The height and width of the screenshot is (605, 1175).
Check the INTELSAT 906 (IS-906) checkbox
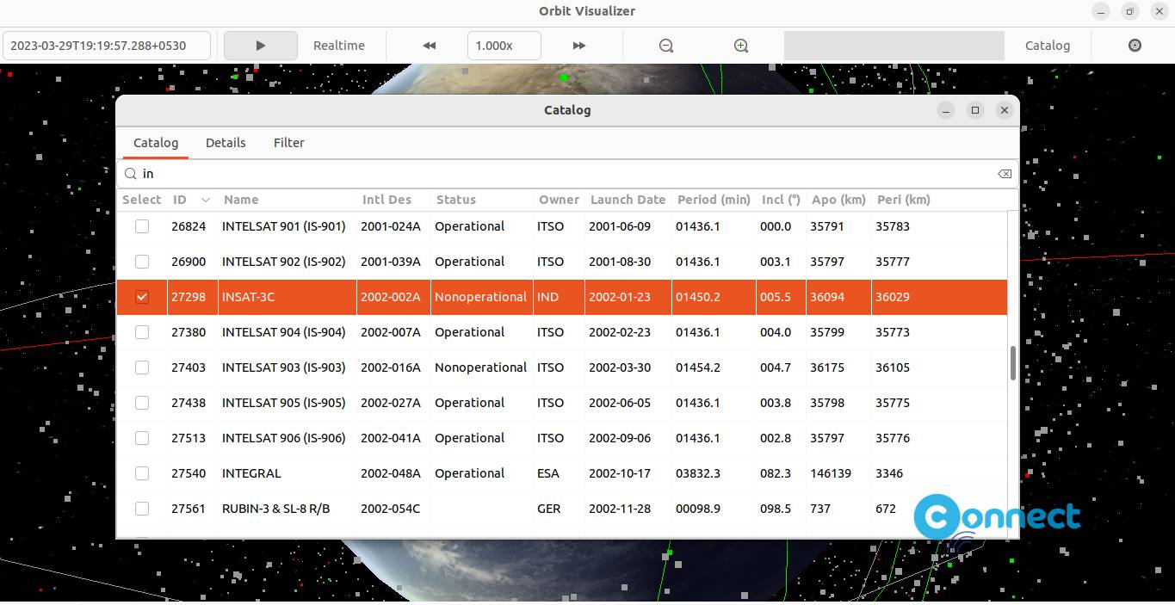142,438
